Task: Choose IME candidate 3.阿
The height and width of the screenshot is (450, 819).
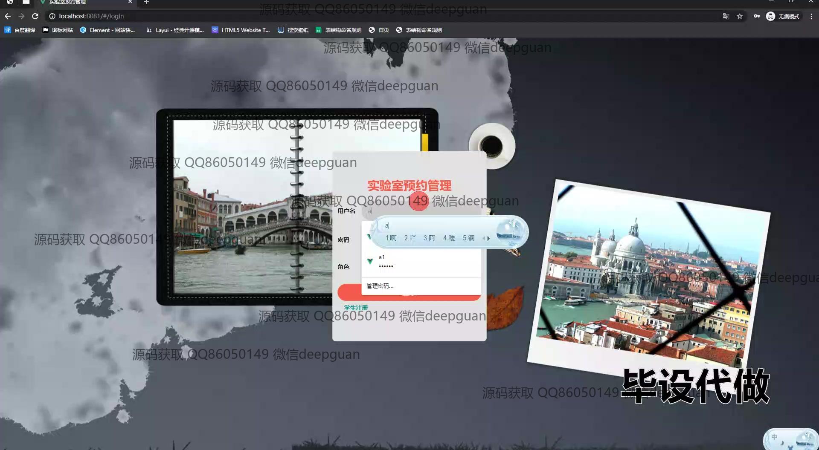Action: (429, 238)
